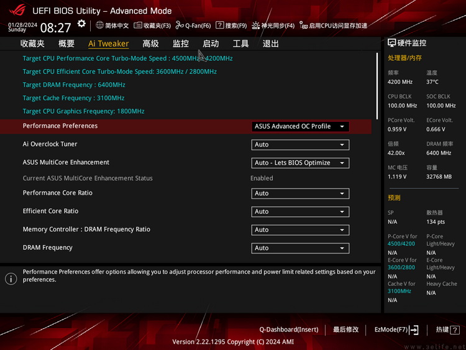This screenshot has height=350, width=466.
Task: Click the 32768 MB capacity value
Action: click(x=439, y=177)
